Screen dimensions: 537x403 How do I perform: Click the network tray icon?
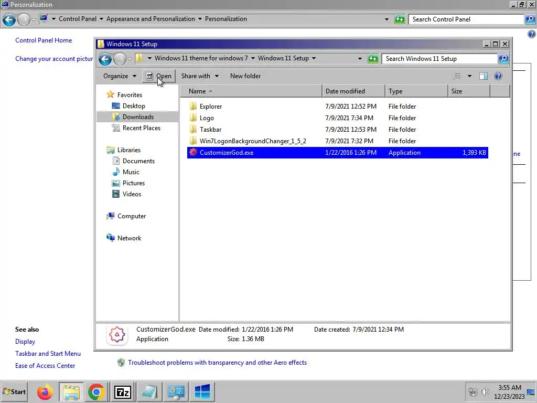(473, 391)
